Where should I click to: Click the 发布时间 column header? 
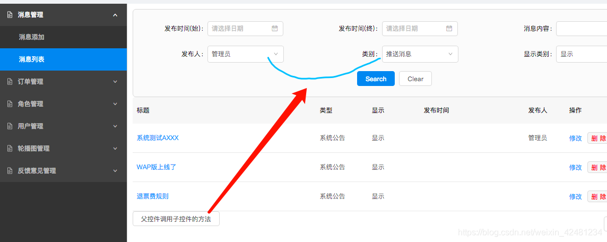(436, 110)
